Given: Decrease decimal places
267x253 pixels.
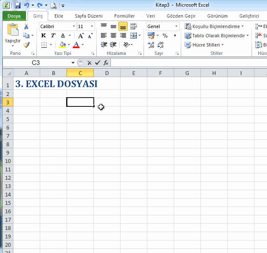Looking at the screenshot, I should (x=160, y=45).
